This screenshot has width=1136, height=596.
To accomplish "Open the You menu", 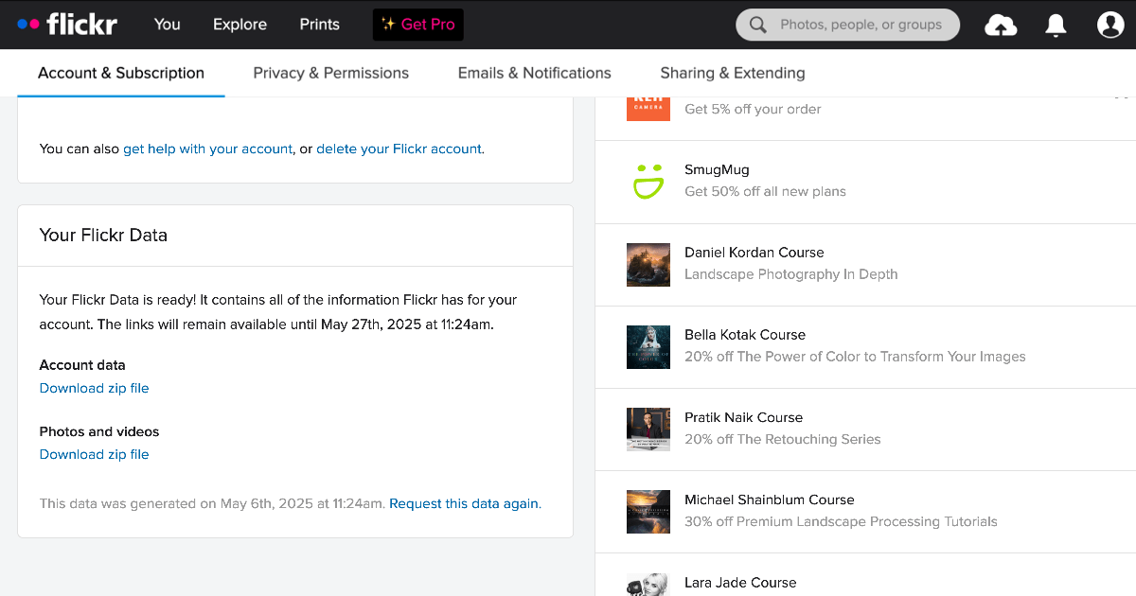I will pos(168,25).
